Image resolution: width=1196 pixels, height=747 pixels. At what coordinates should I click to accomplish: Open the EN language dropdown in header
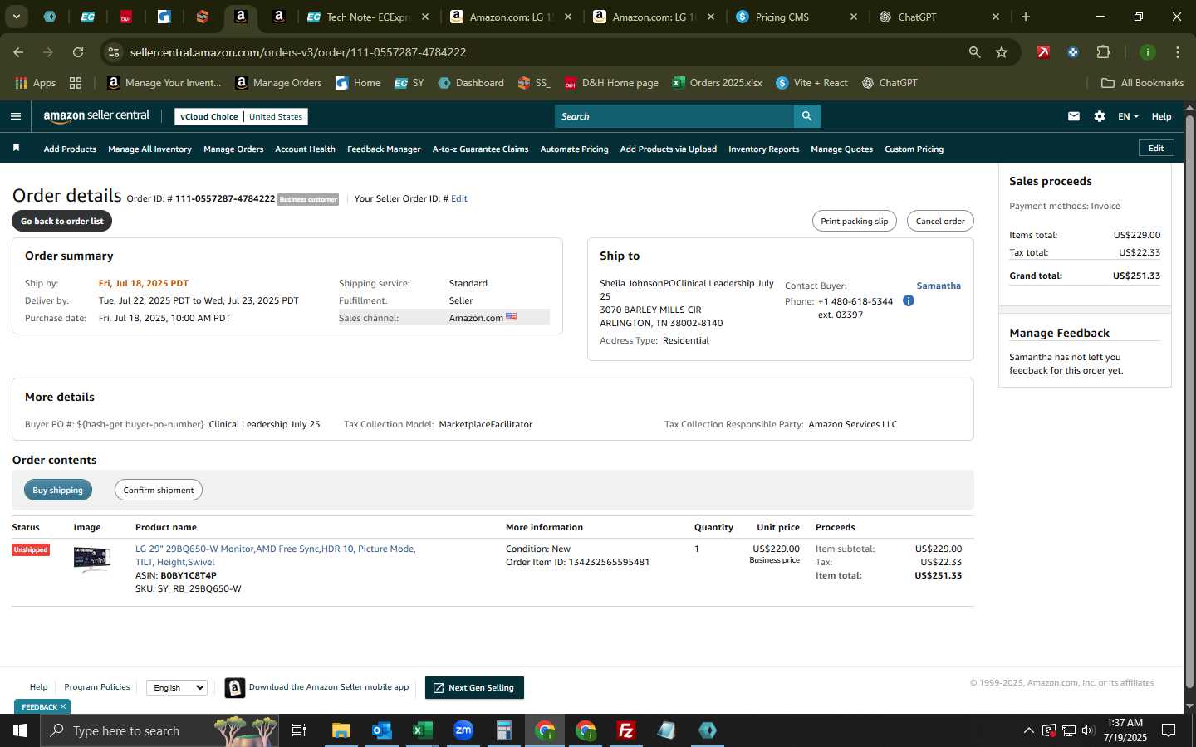coord(1128,116)
